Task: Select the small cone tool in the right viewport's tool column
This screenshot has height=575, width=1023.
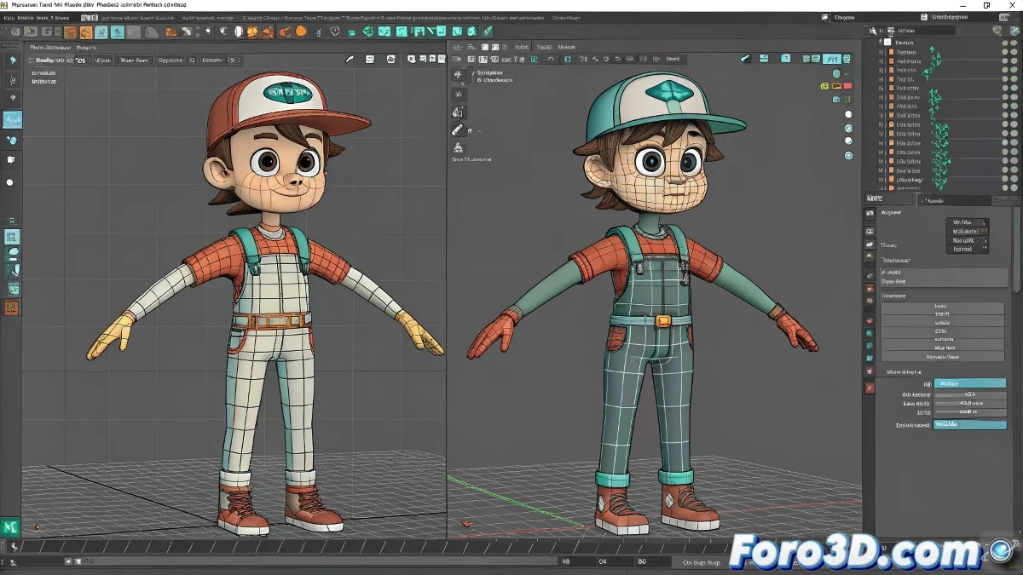Action: [x=458, y=147]
